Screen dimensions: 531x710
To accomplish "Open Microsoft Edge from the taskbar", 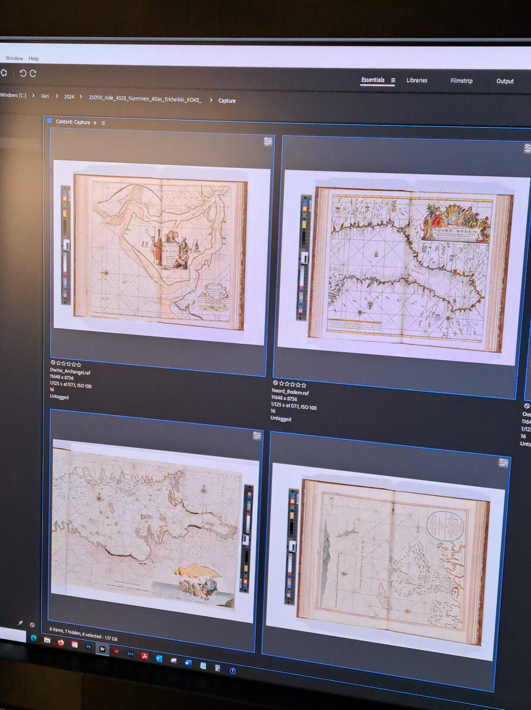I will [x=34, y=638].
